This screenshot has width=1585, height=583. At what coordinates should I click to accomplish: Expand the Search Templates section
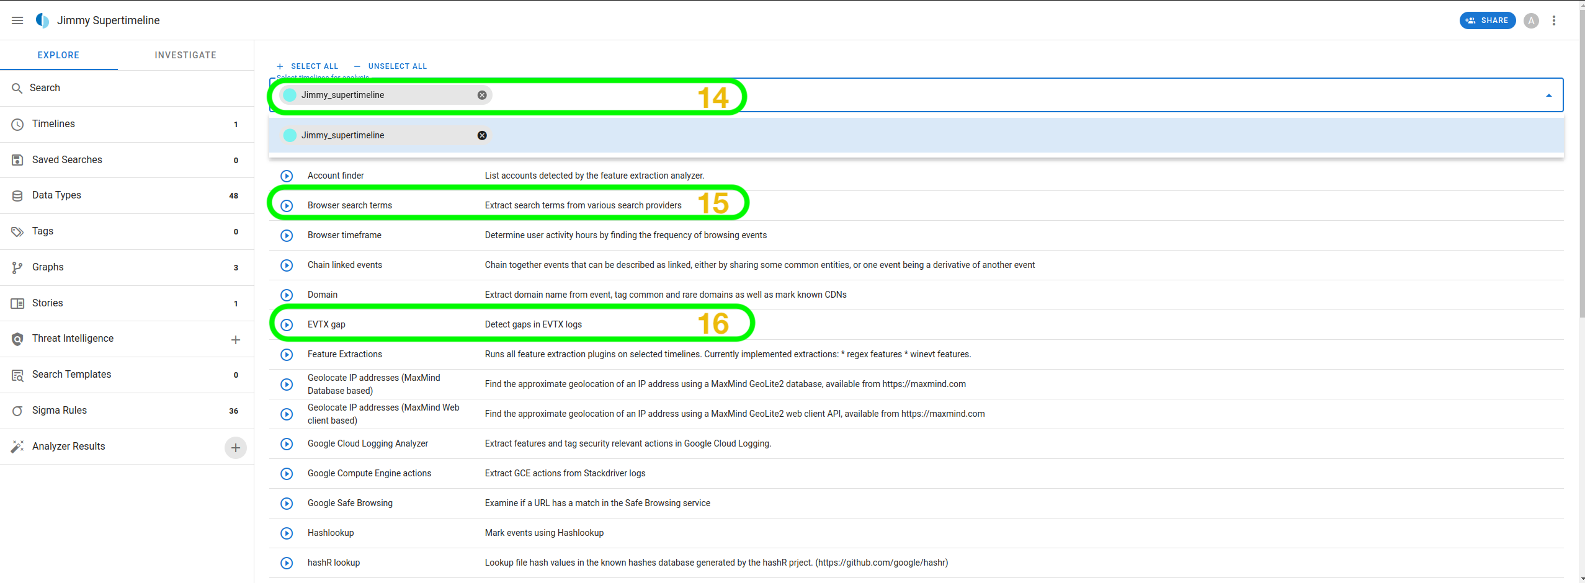(x=127, y=375)
